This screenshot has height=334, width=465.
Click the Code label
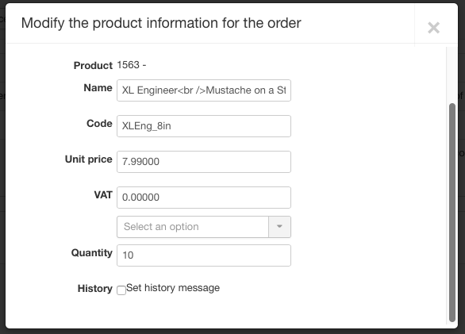[x=99, y=124]
